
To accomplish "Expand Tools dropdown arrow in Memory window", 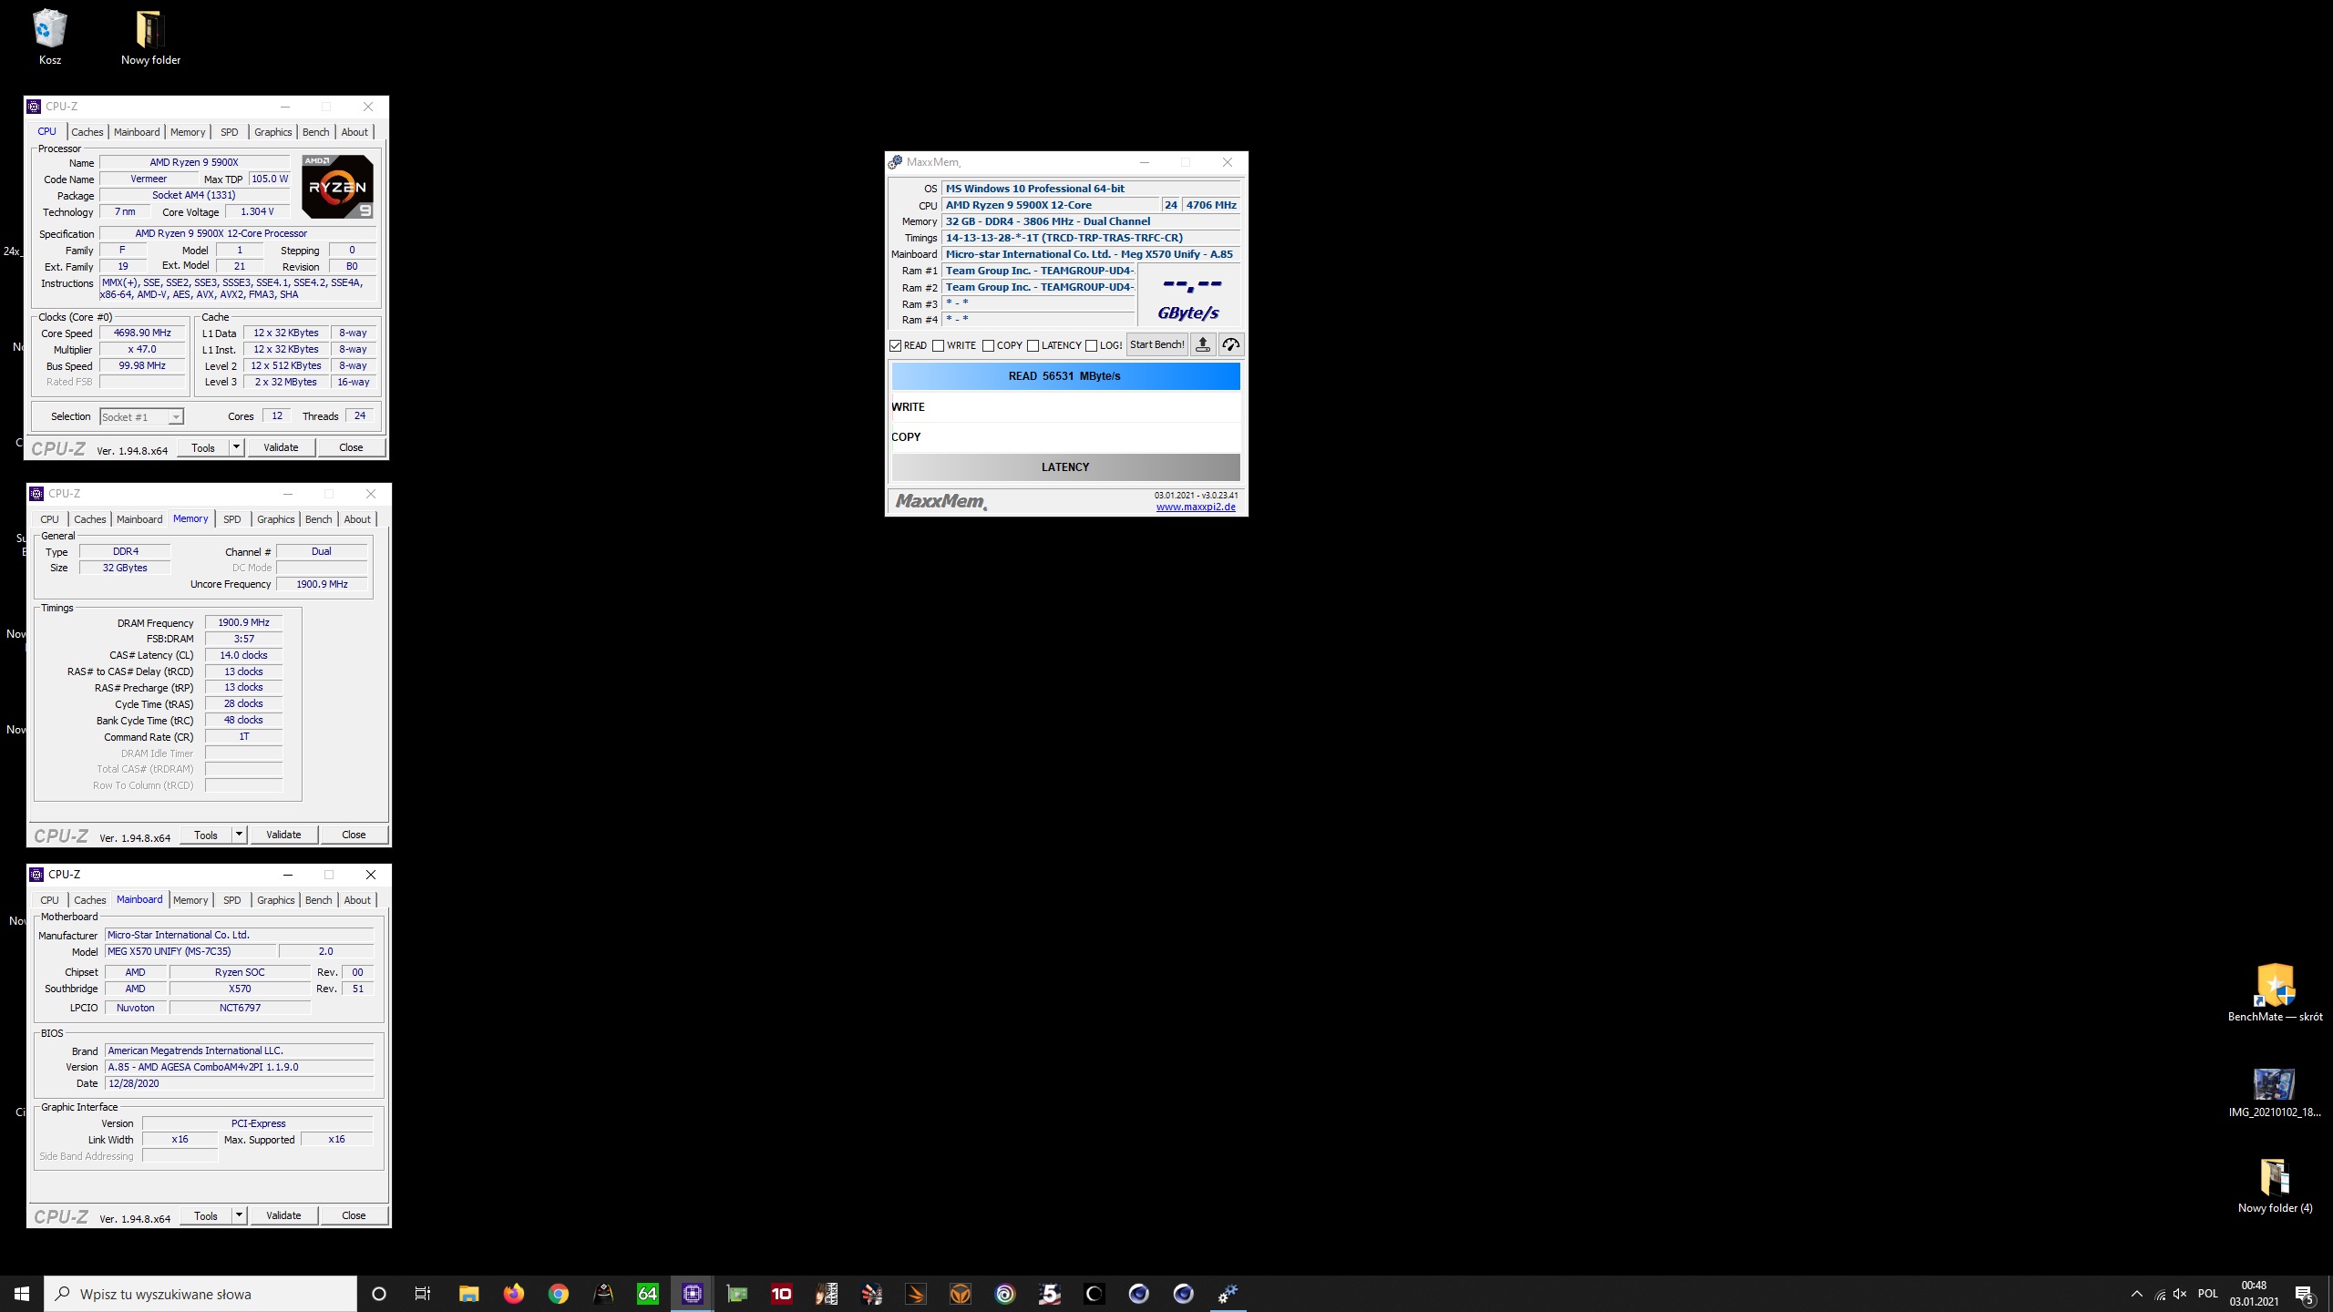I will pos(239,835).
